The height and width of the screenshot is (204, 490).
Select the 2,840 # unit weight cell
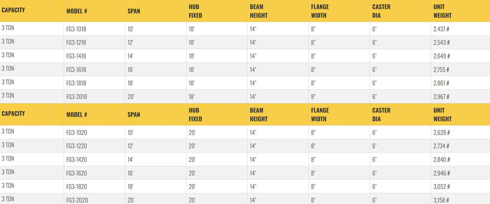click(441, 160)
